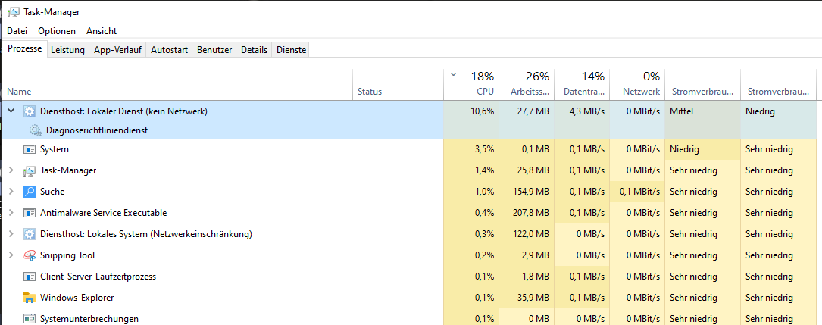Switch to the Details tab

255,50
